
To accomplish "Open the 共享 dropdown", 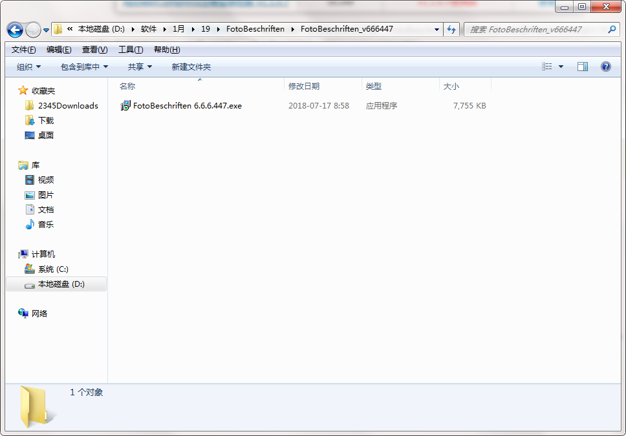I will [140, 67].
